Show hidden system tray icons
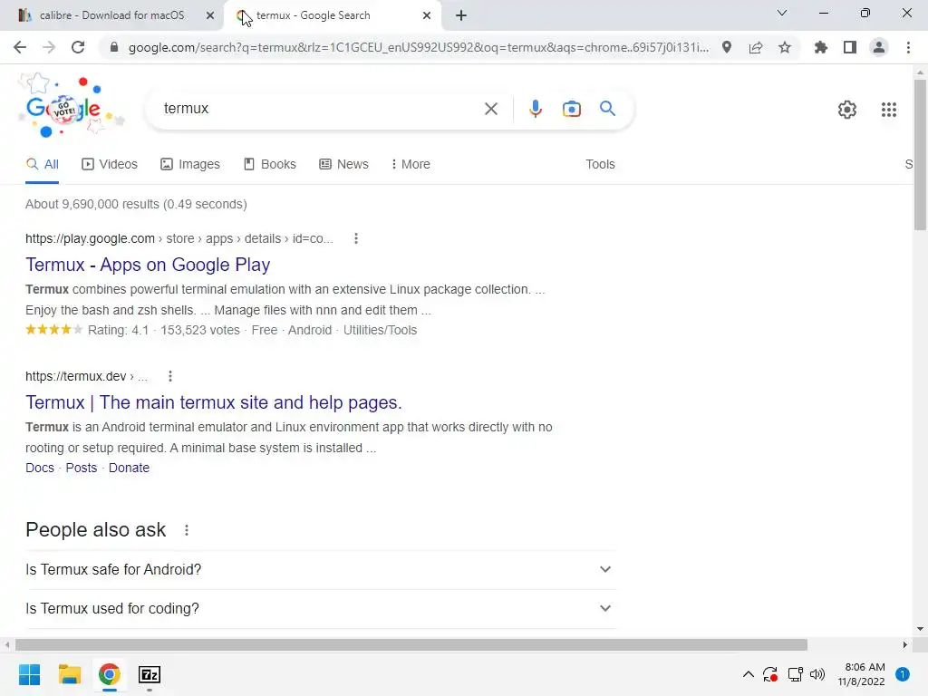 pos(748,674)
